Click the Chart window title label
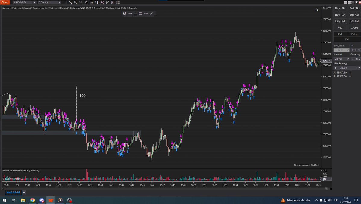Image resolution: width=361 pixels, height=204 pixels. pos(5,2)
